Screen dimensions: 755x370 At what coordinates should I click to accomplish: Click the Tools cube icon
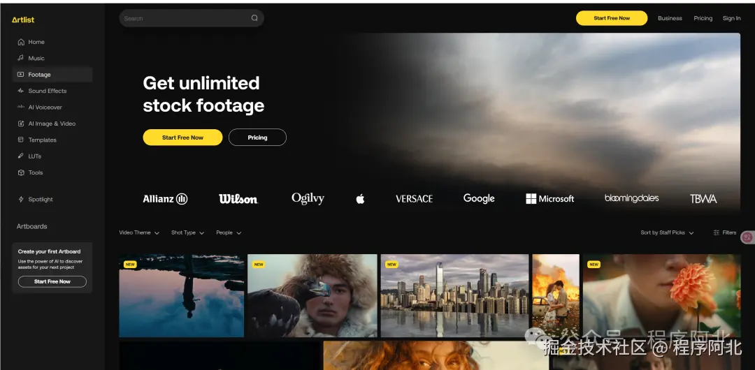coord(21,172)
